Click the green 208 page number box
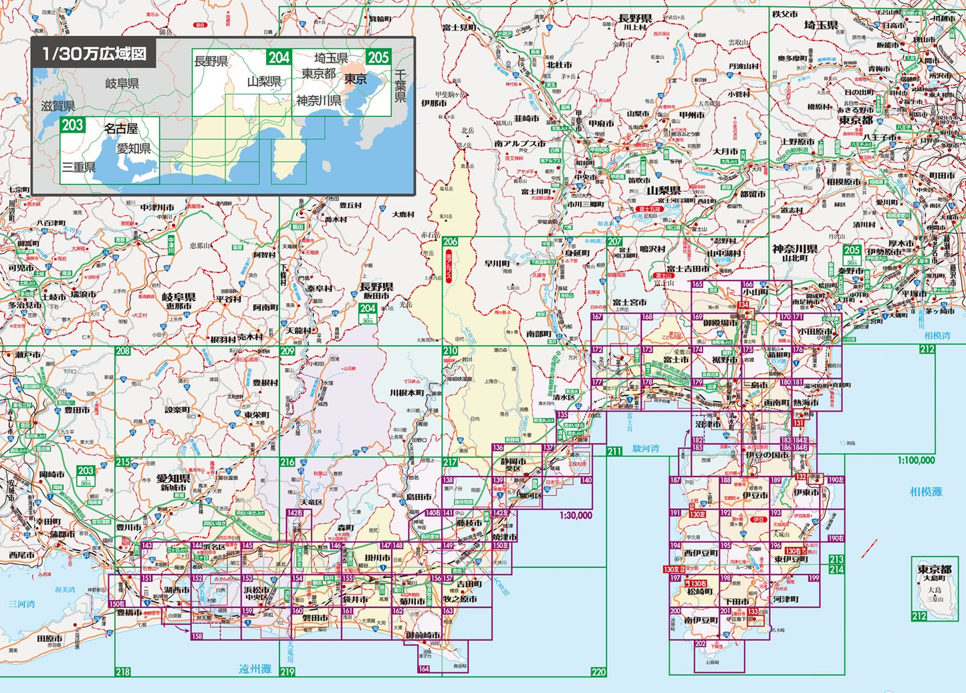Screen dimensions: 966x693 [x=123, y=351]
